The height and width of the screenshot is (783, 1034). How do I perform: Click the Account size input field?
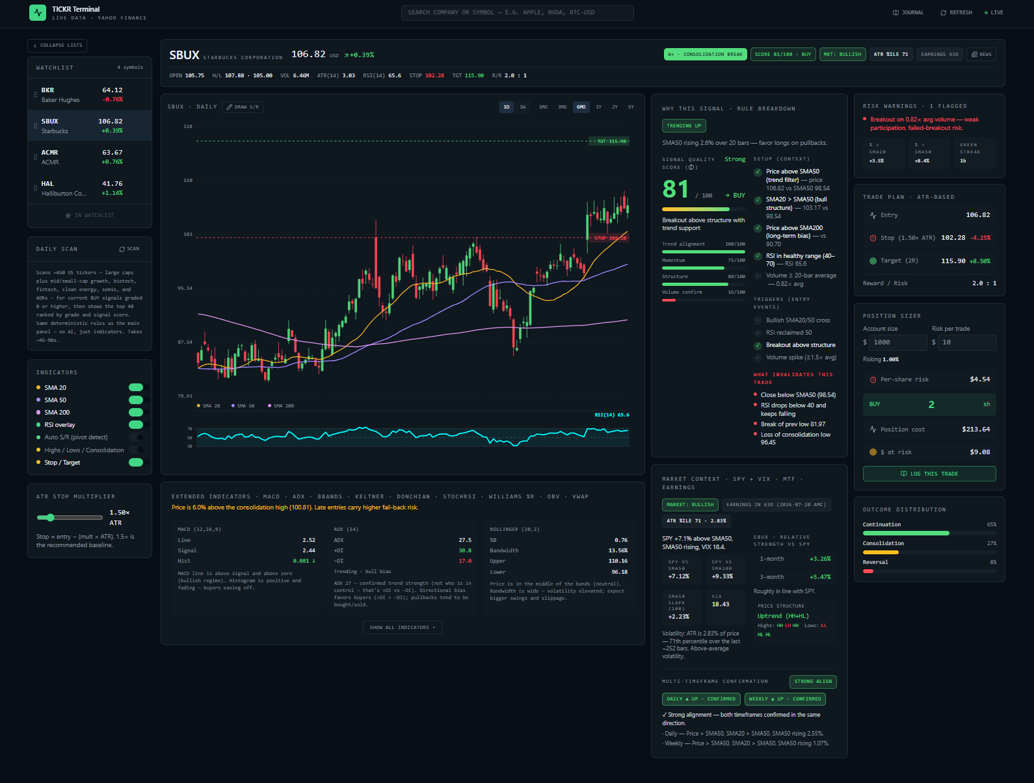[898, 342]
